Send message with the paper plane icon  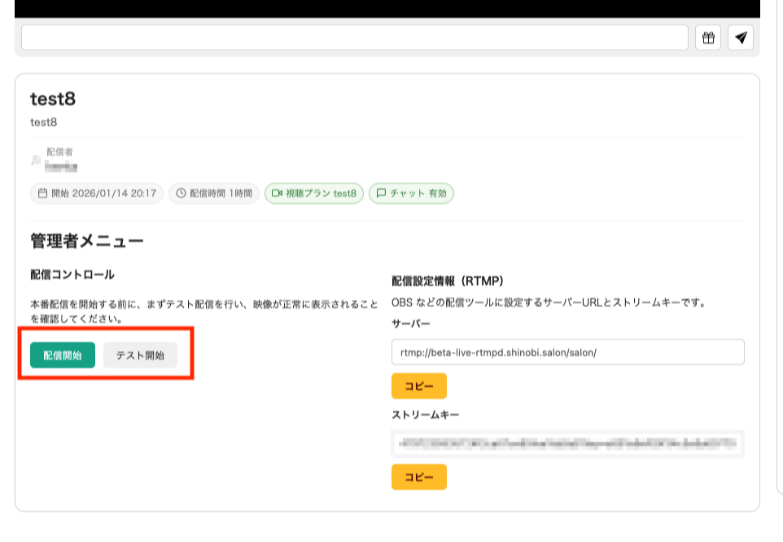(741, 37)
